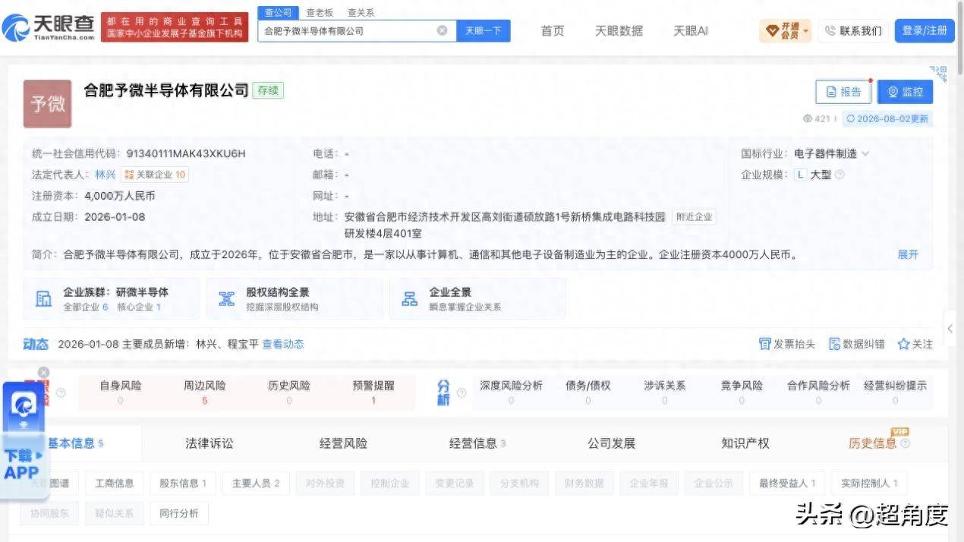Image resolution: width=964 pixels, height=542 pixels.
Task: Click 查看动态 link
Action: point(283,344)
